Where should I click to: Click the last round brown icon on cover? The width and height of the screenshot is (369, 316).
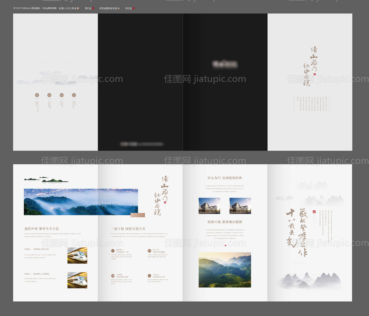coord(74,95)
